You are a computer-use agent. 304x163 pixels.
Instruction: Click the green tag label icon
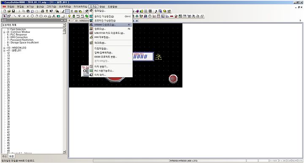[x=87, y=16]
